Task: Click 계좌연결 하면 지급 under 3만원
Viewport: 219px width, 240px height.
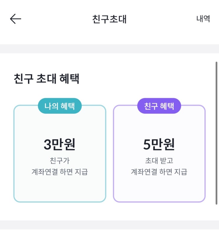Action: pyautogui.click(x=60, y=172)
